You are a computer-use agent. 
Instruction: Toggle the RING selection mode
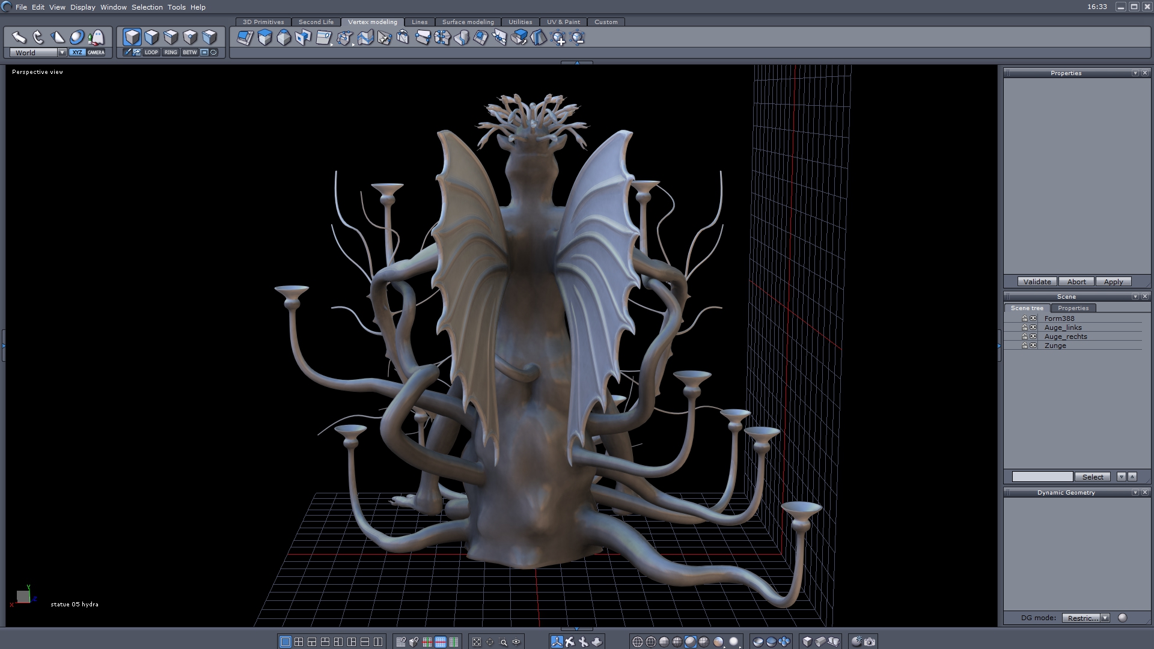(171, 52)
